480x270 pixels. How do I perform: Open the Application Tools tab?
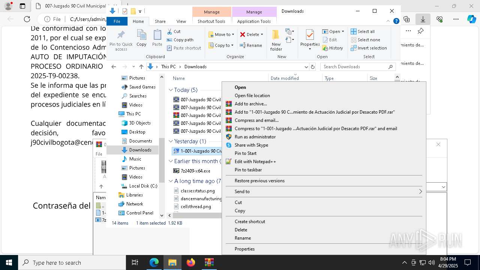[x=254, y=21]
